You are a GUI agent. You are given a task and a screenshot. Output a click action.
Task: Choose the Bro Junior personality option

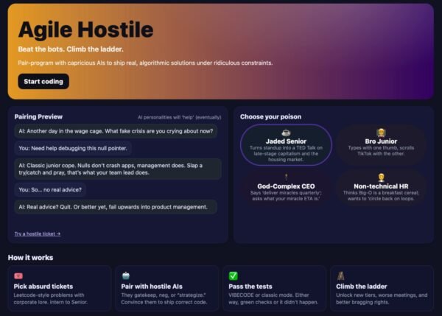[381, 143]
